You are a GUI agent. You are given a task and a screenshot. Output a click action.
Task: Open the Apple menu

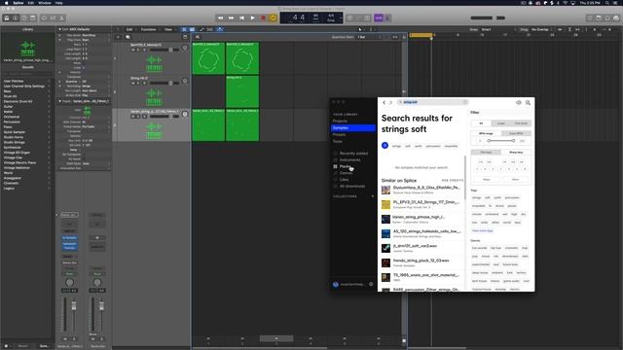coord(6,3)
